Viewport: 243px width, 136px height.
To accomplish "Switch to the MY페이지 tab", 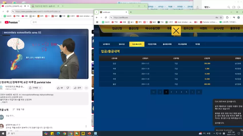I will (x=106, y=44).
